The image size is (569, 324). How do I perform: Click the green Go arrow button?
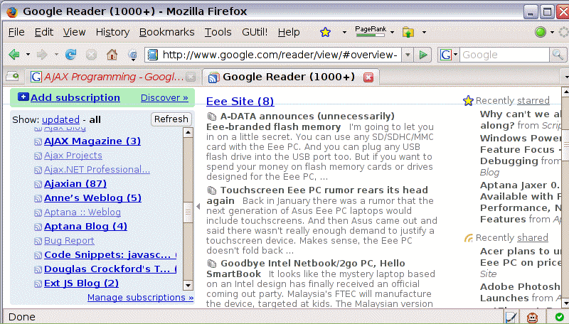coord(422,55)
